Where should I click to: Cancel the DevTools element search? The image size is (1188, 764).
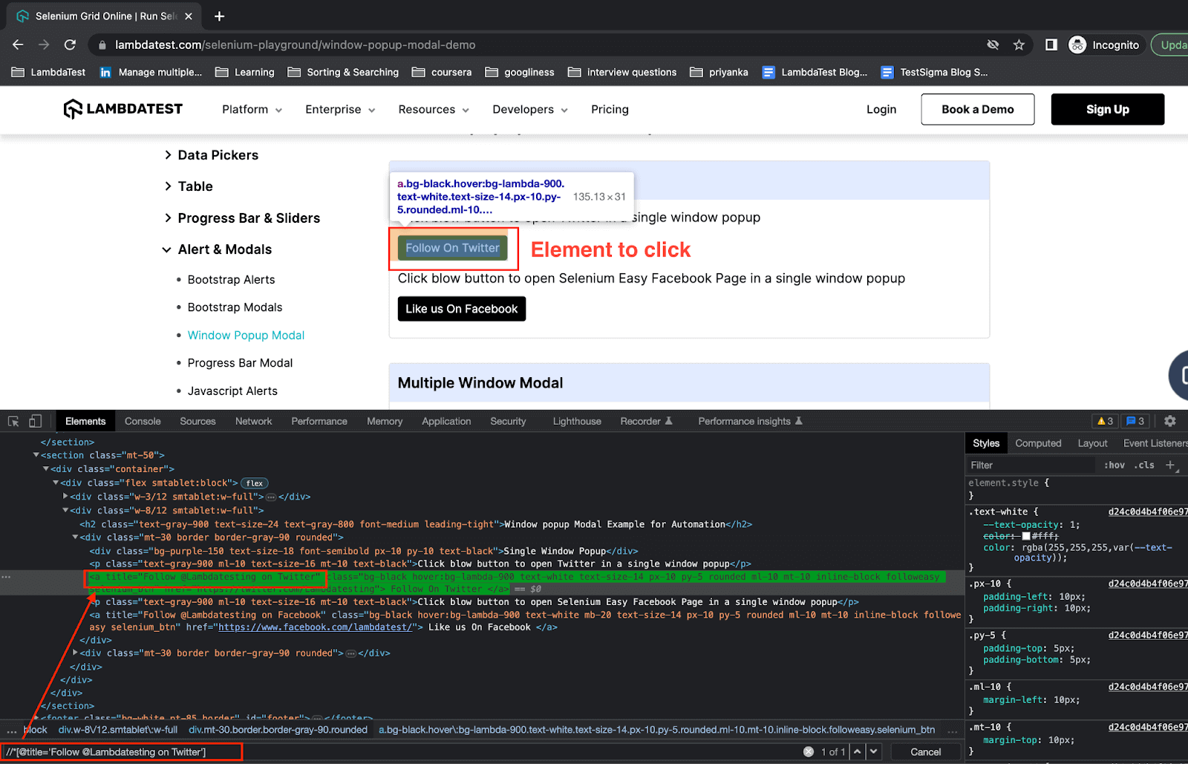pos(925,751)
